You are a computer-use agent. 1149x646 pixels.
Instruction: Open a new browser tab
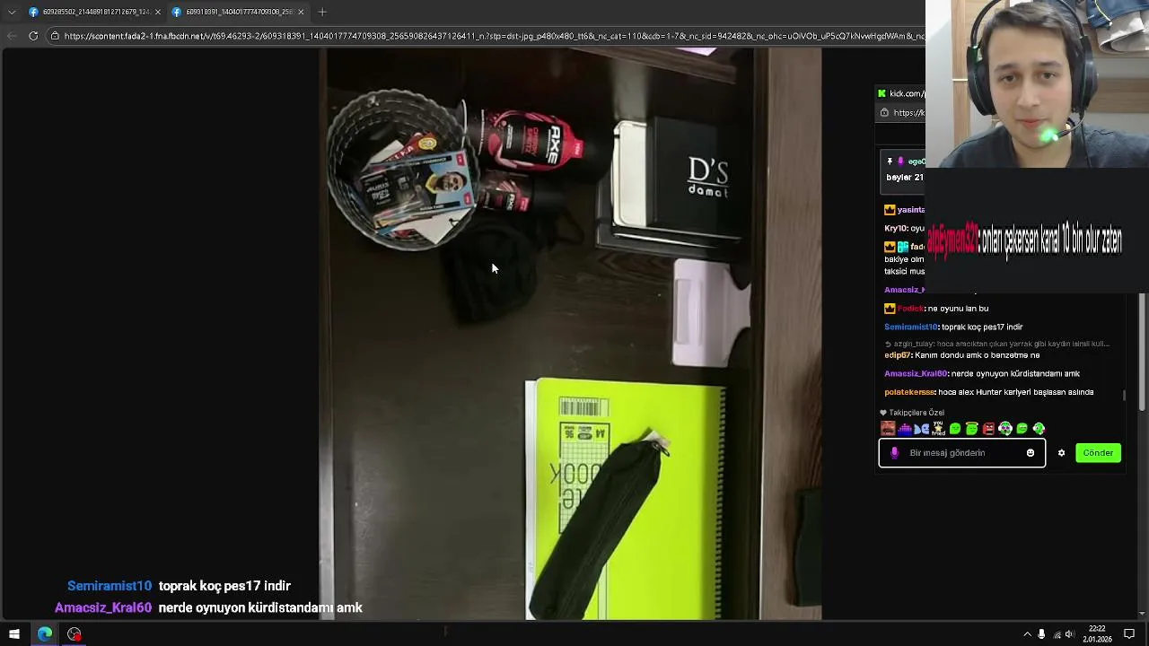322,12
